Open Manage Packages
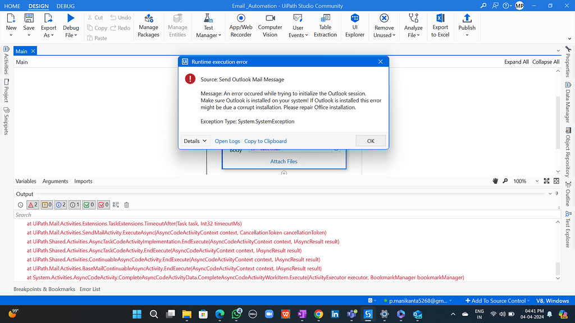 (148, 25)
